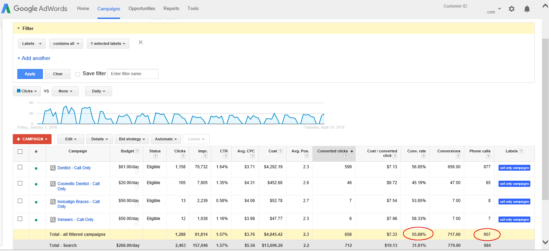Open the Daily interval dropdown
549x251 pixels.
tap(98, 91)
